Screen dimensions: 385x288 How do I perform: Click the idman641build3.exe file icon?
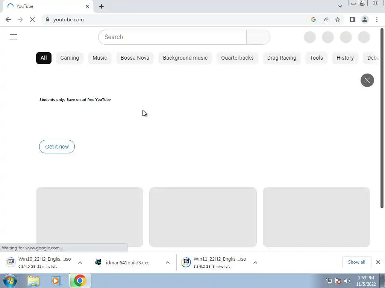pyautogui.click(x=98, y=262)
